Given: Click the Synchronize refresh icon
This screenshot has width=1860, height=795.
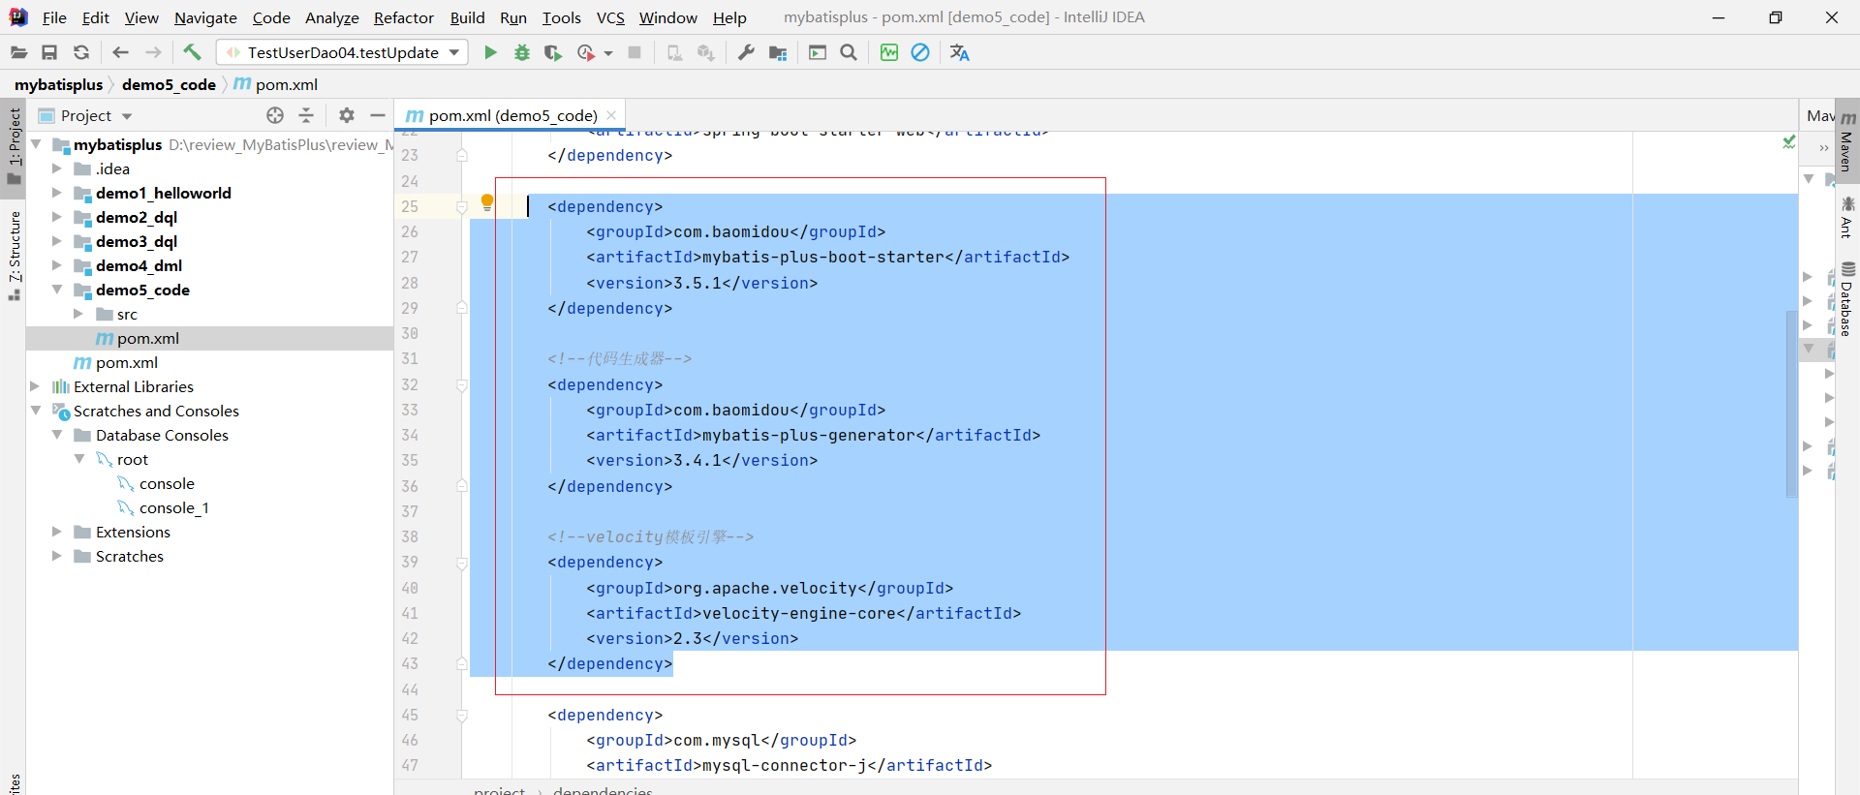Looking at the screenshot, I should tap(81, 52).
